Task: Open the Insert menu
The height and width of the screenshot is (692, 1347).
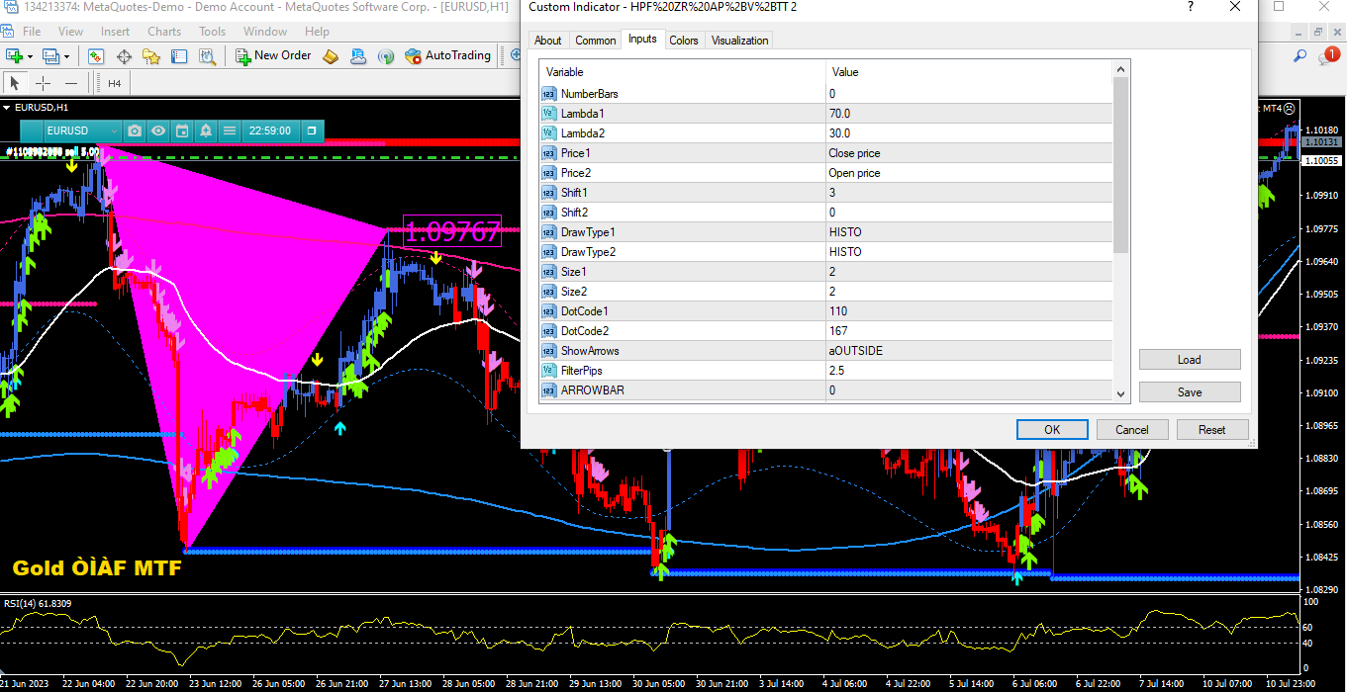Action: pyautogui.click(x=115, y=32)
